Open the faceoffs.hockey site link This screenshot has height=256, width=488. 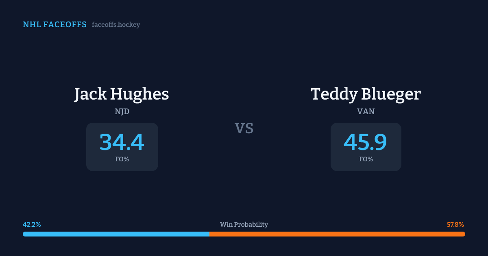[x=116, y=25]
